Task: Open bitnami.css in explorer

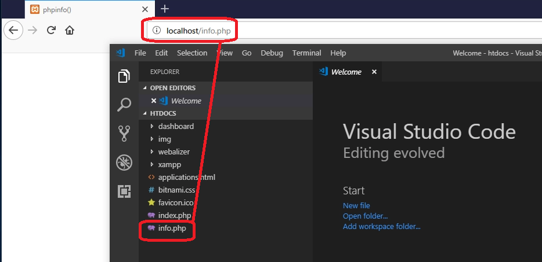Action: 226,190
